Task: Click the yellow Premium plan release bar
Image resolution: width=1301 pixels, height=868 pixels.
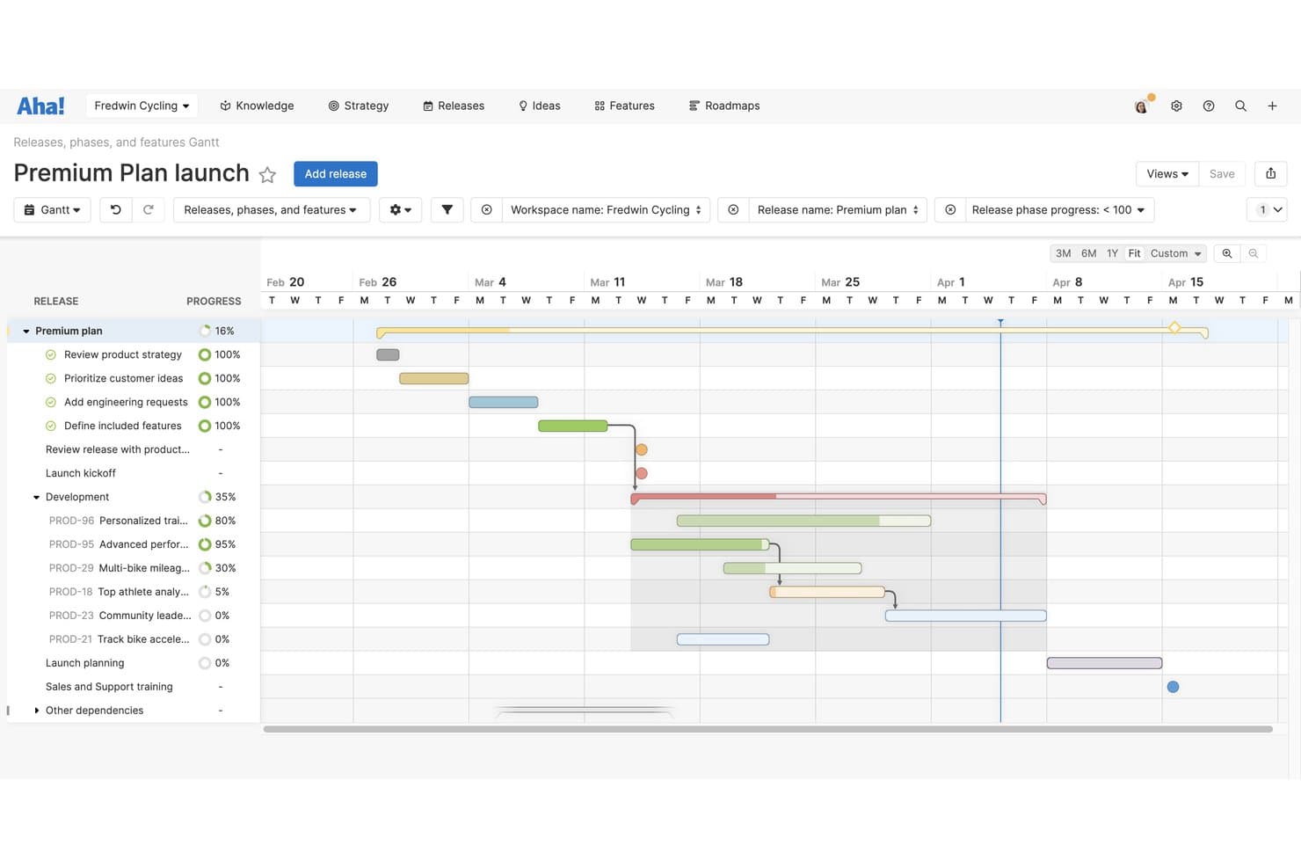Action: coord(792,332)
